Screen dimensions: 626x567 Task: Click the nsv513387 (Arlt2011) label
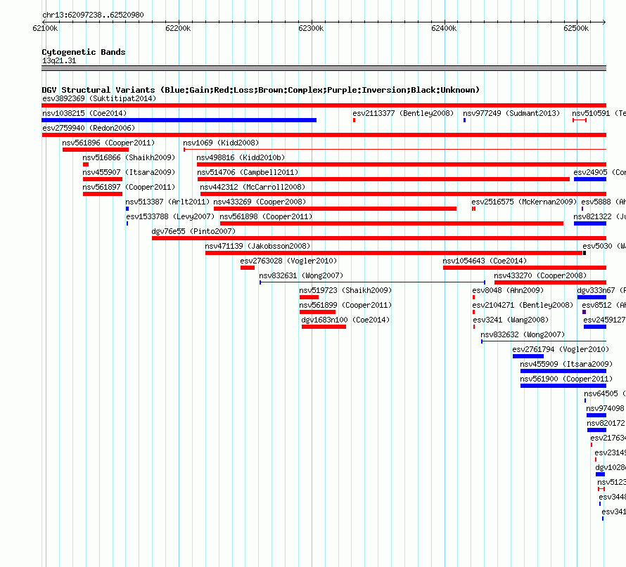click(x=167, y=202)
